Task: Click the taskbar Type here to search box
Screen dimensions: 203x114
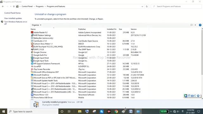Action: point(33,111)
